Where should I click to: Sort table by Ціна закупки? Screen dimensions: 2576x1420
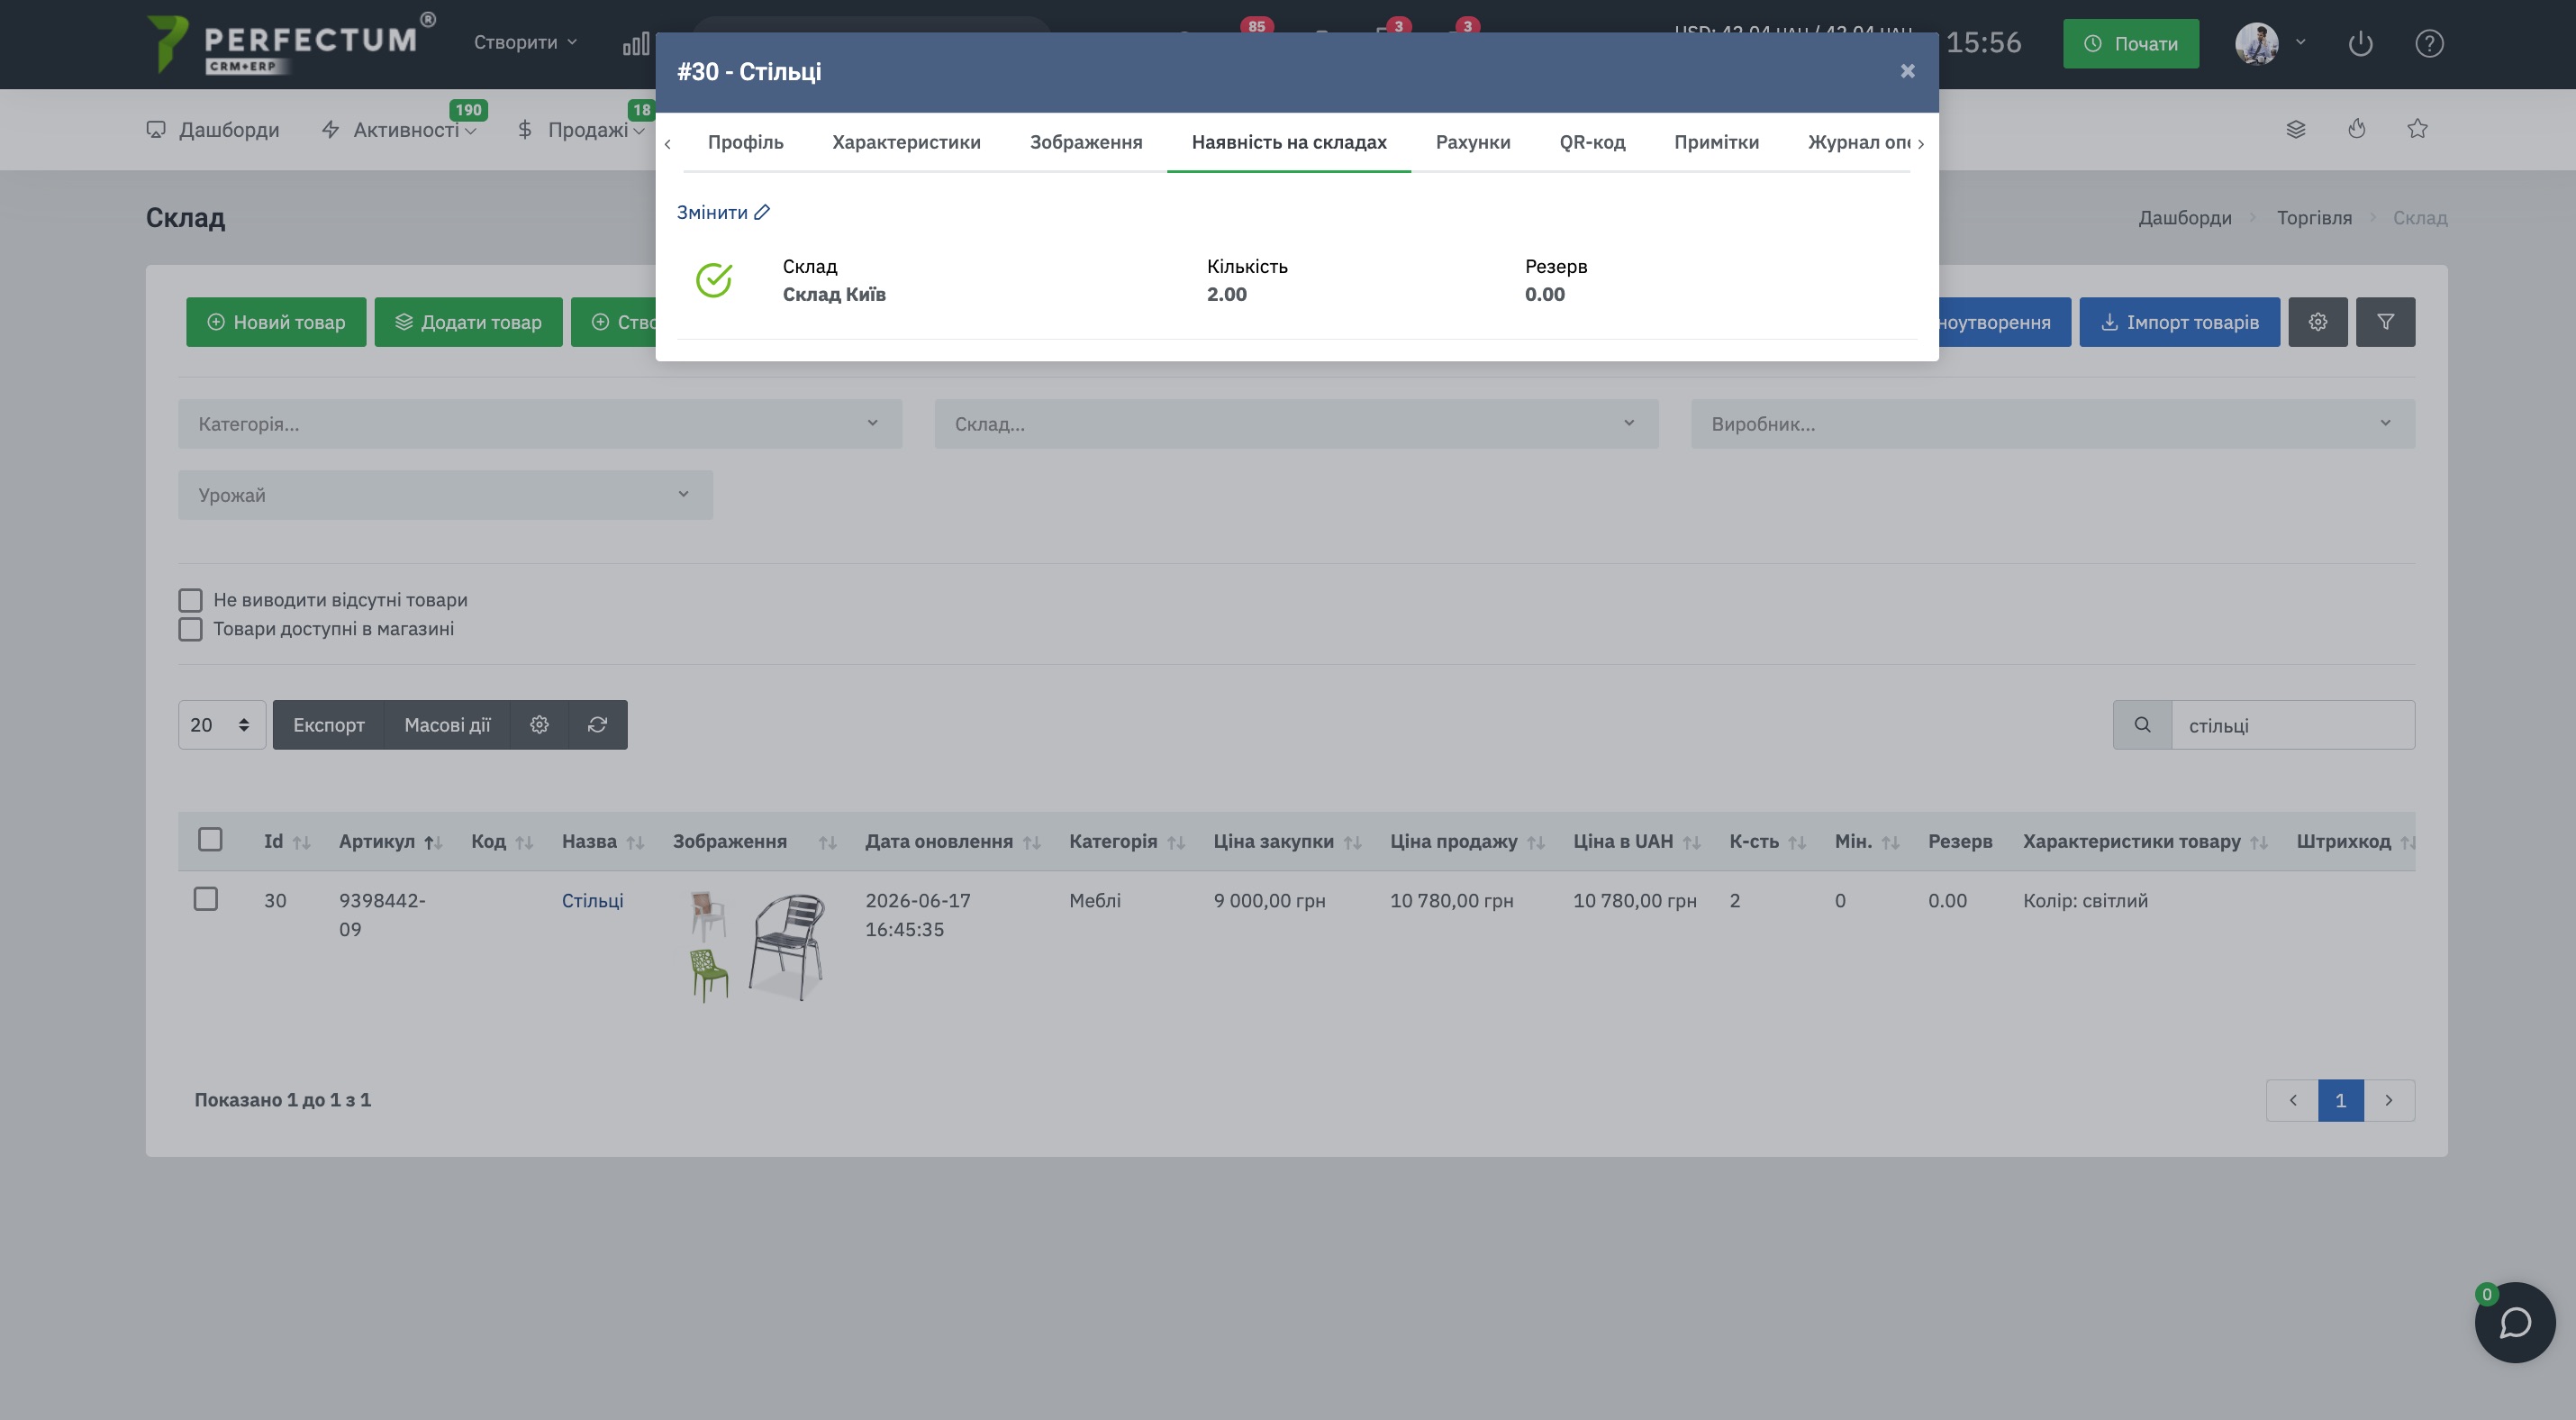1352,843
